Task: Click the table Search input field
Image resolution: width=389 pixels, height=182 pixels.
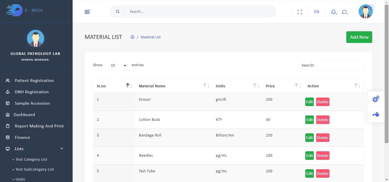Action: pos(340,65)
